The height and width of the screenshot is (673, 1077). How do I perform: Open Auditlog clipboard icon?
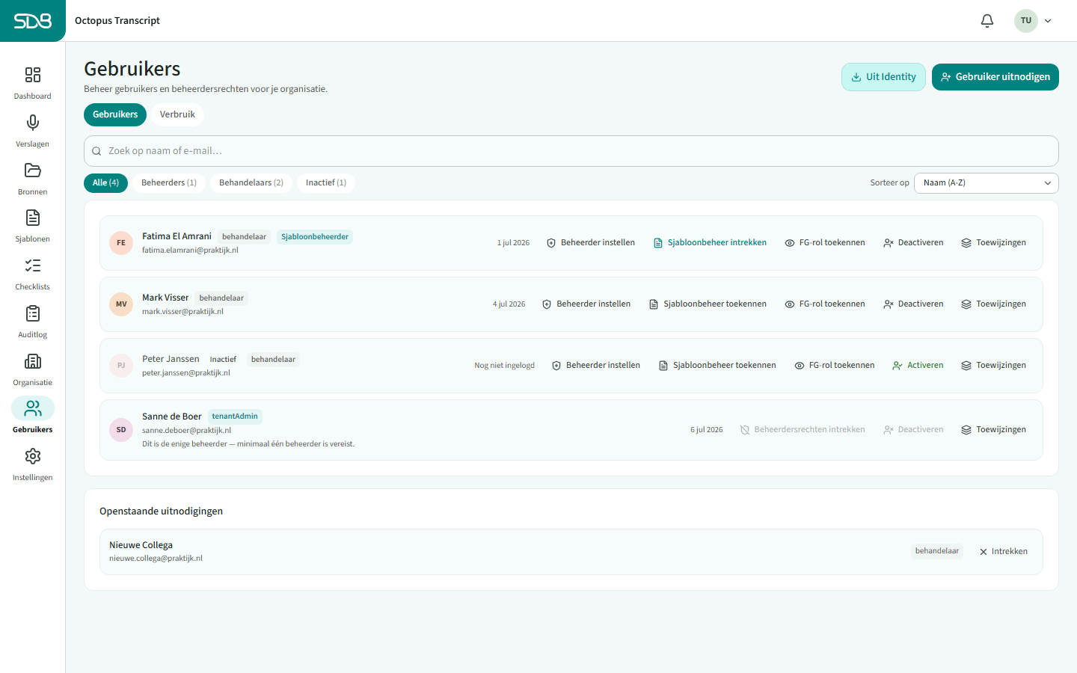32,313
